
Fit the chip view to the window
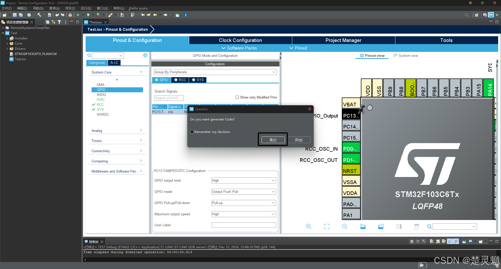click(327, 227)
